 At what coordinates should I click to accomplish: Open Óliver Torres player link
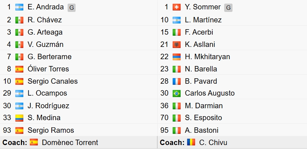coord(48,69)
